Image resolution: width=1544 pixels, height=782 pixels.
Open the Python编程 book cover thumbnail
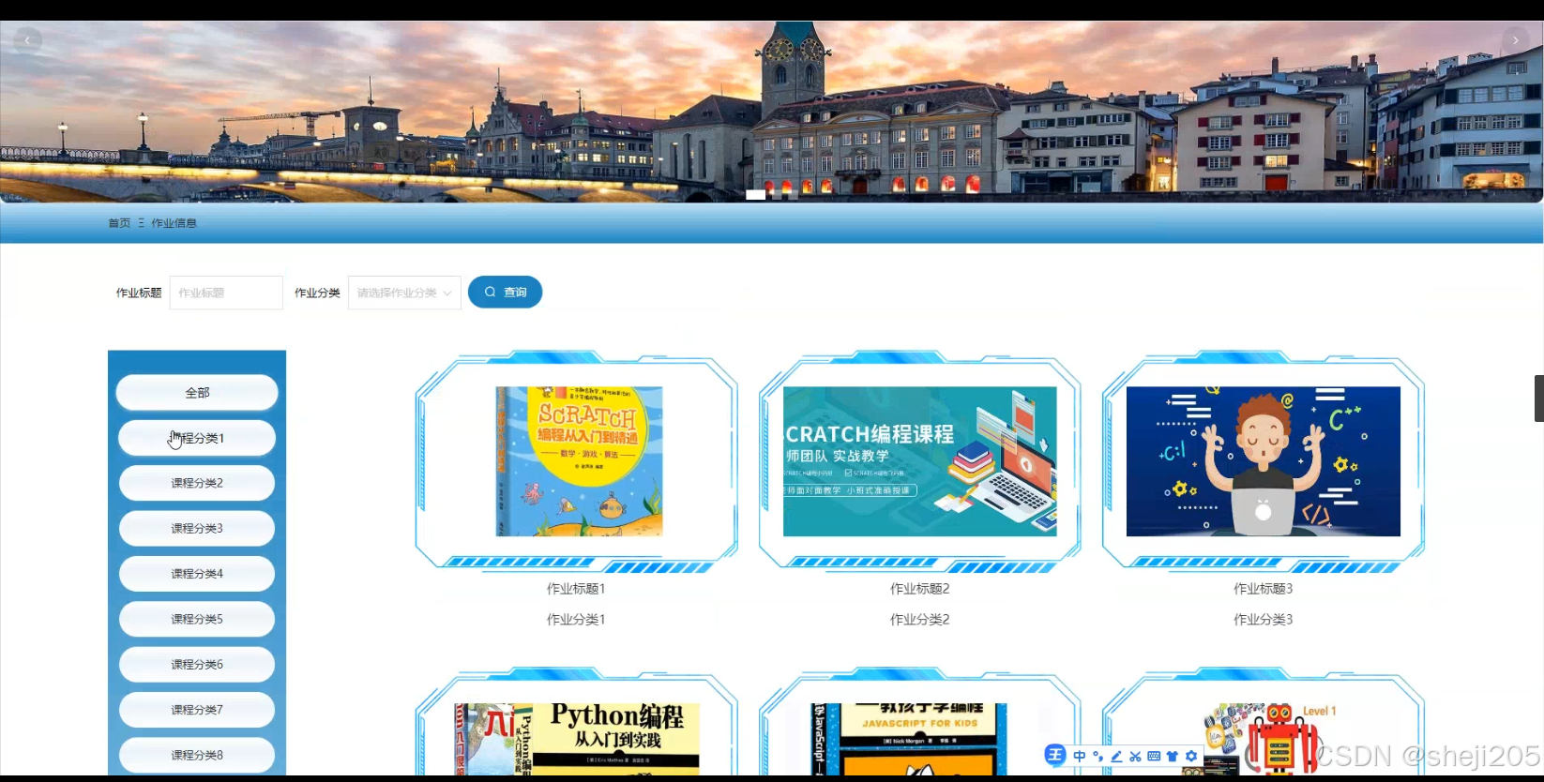tap(577, 739)
